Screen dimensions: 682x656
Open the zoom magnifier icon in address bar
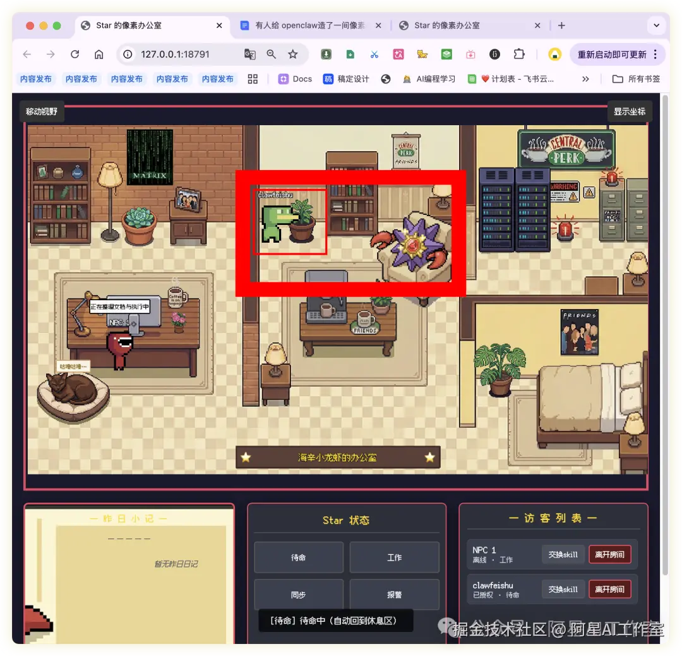click(272, 54)
